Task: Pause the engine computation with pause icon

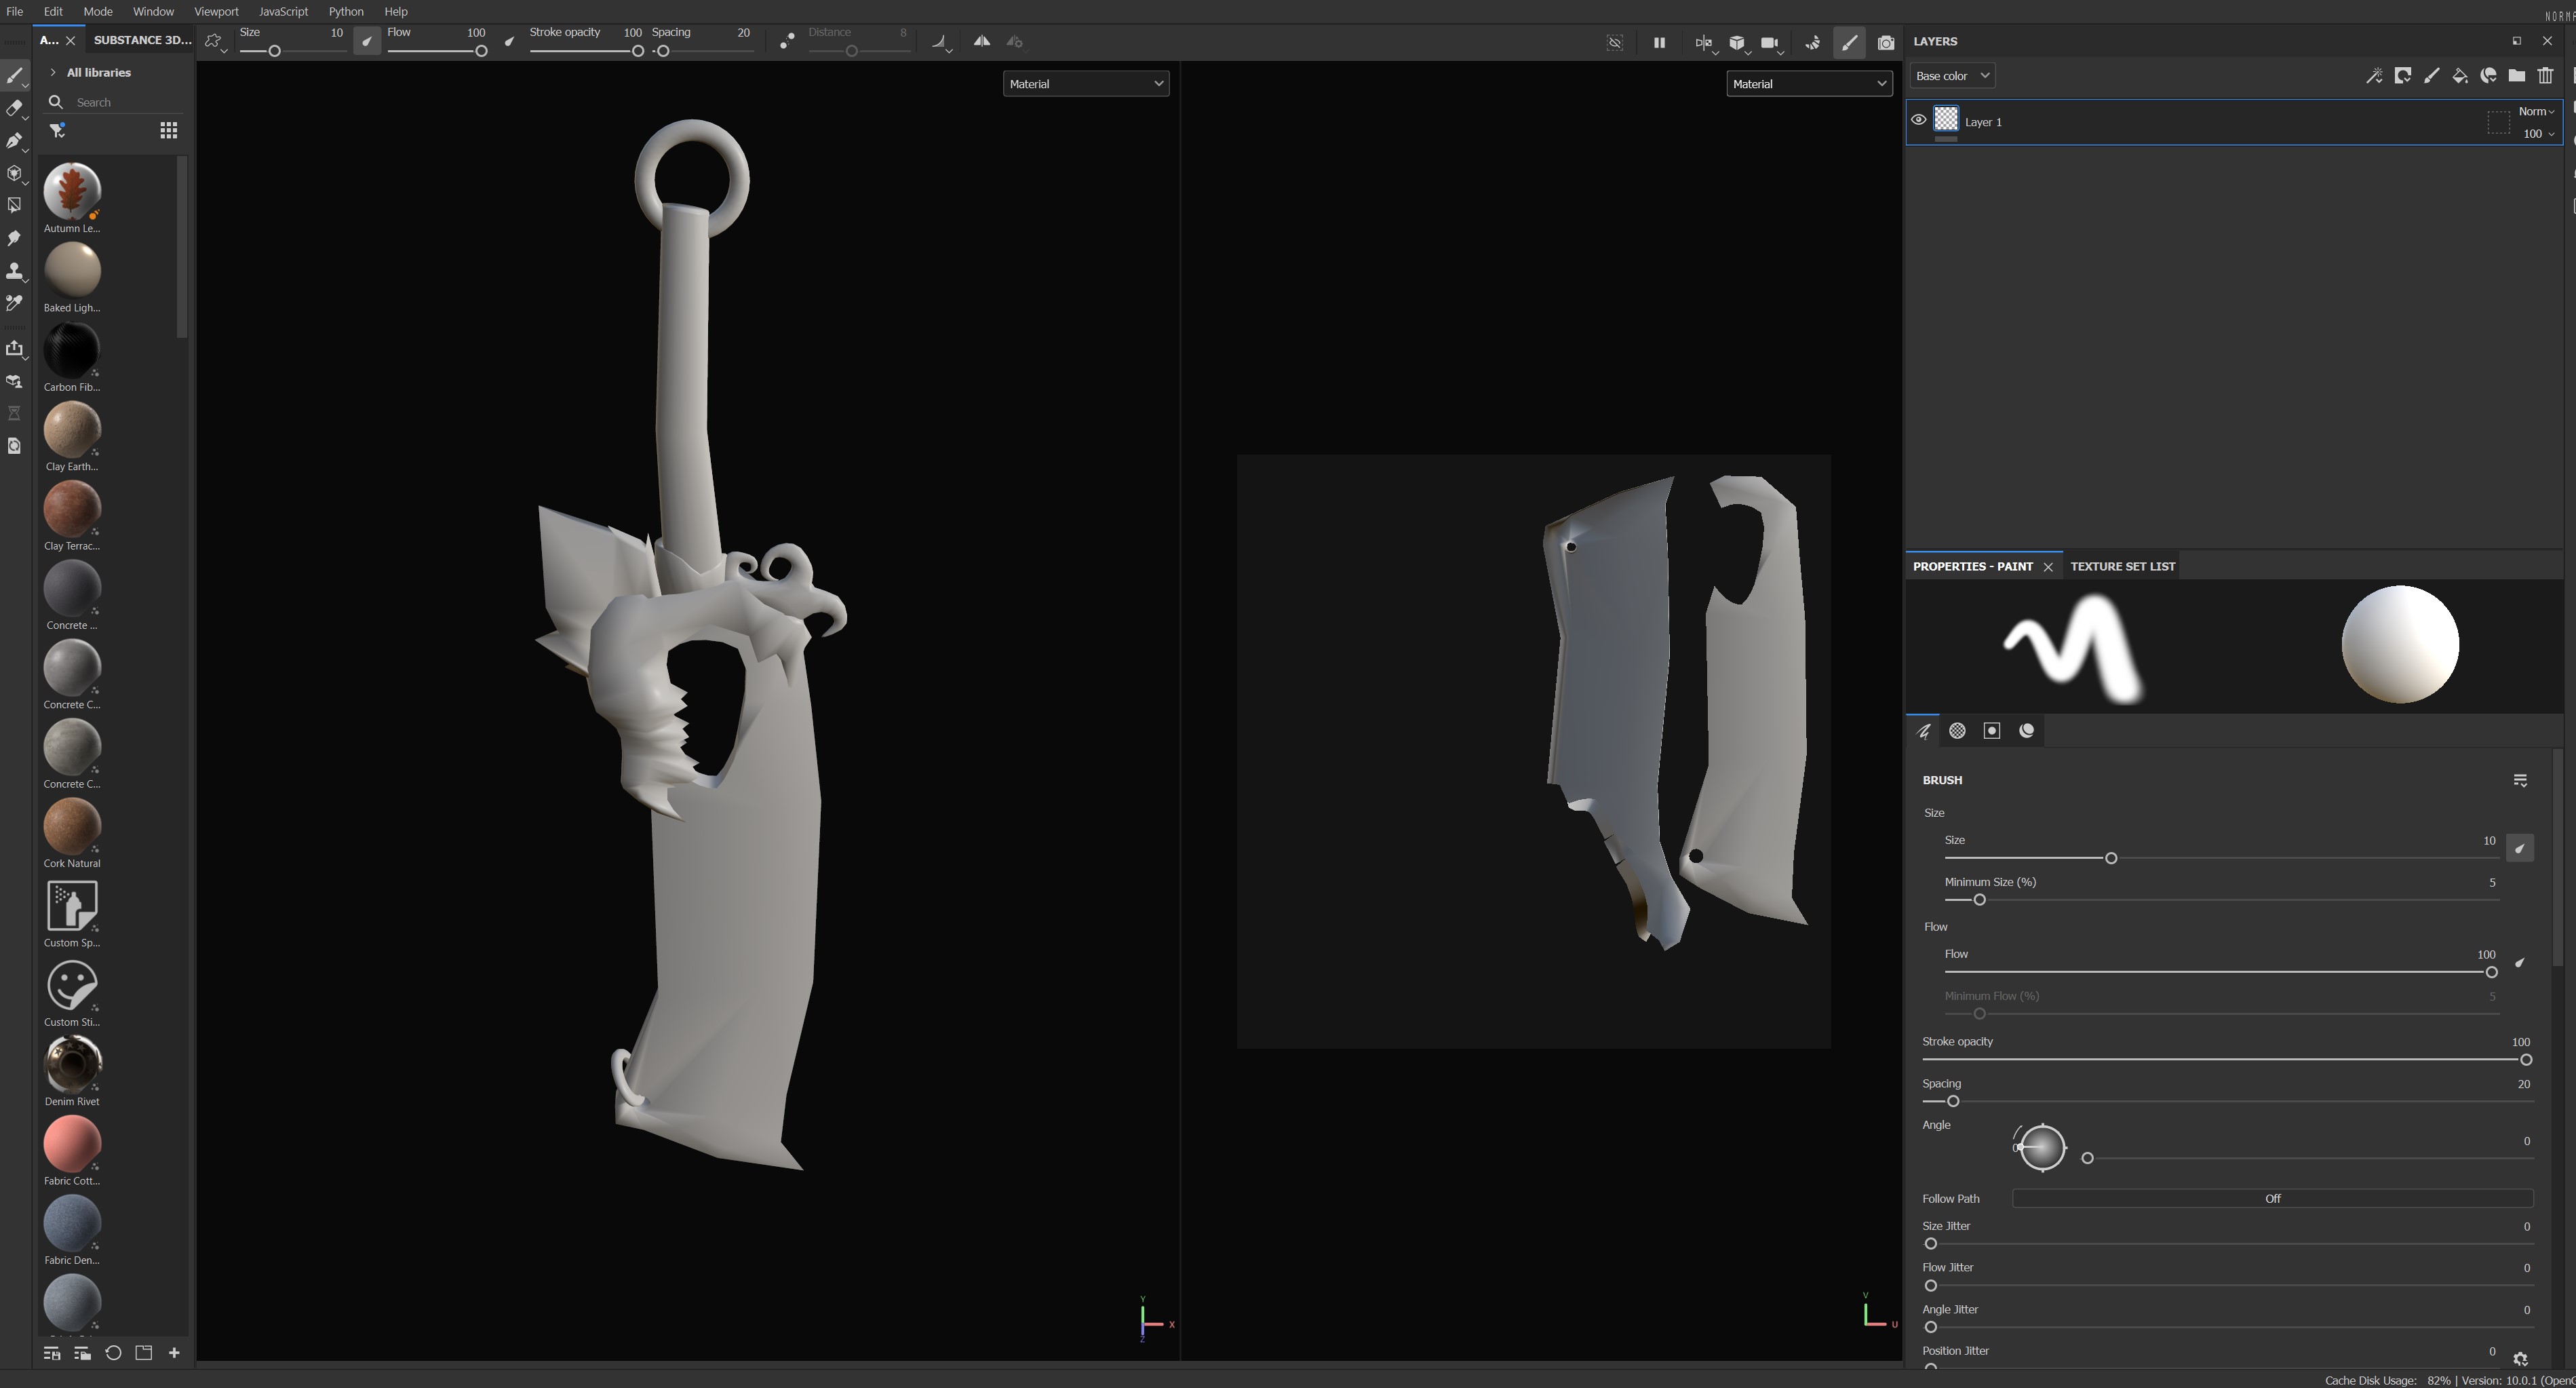Action: pyautogui.click(x=1660, y=43)
